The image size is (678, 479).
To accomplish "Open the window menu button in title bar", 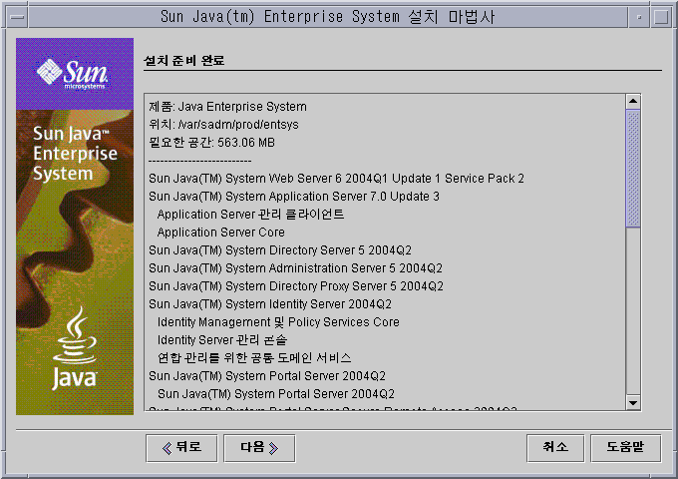I will point(17,17).
